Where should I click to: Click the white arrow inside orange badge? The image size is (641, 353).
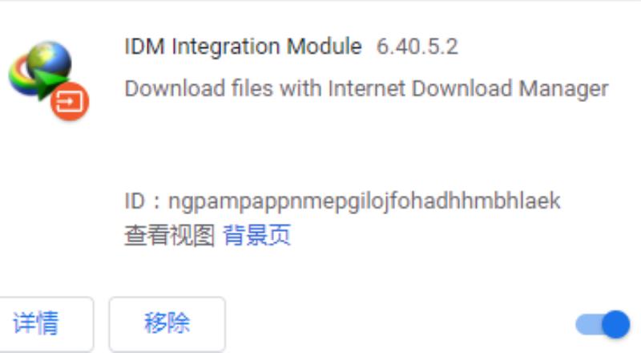70,102
